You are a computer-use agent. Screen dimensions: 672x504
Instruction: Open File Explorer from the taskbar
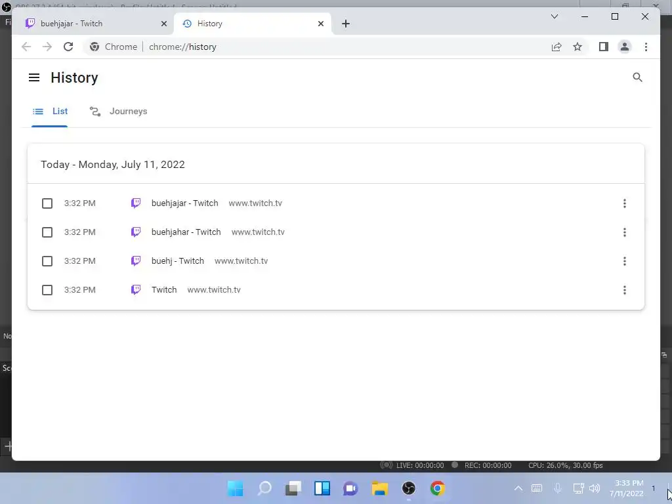[380, 488]
